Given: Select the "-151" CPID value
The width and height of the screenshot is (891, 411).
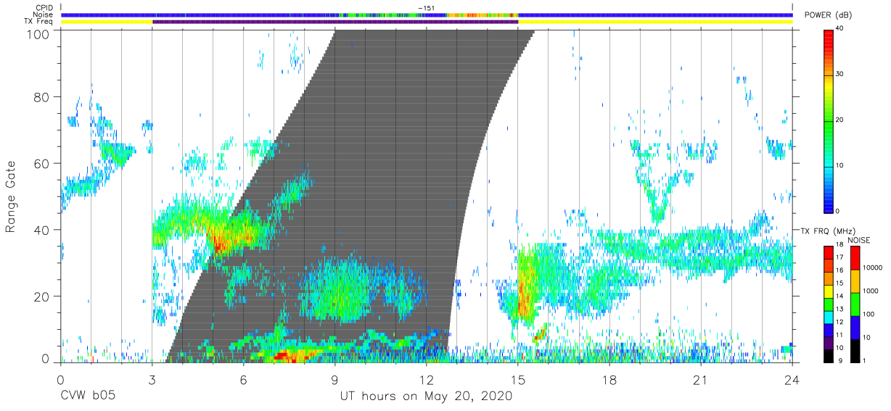Looking at the screenshot, I should pyautogui.click(x=427, y=8).
